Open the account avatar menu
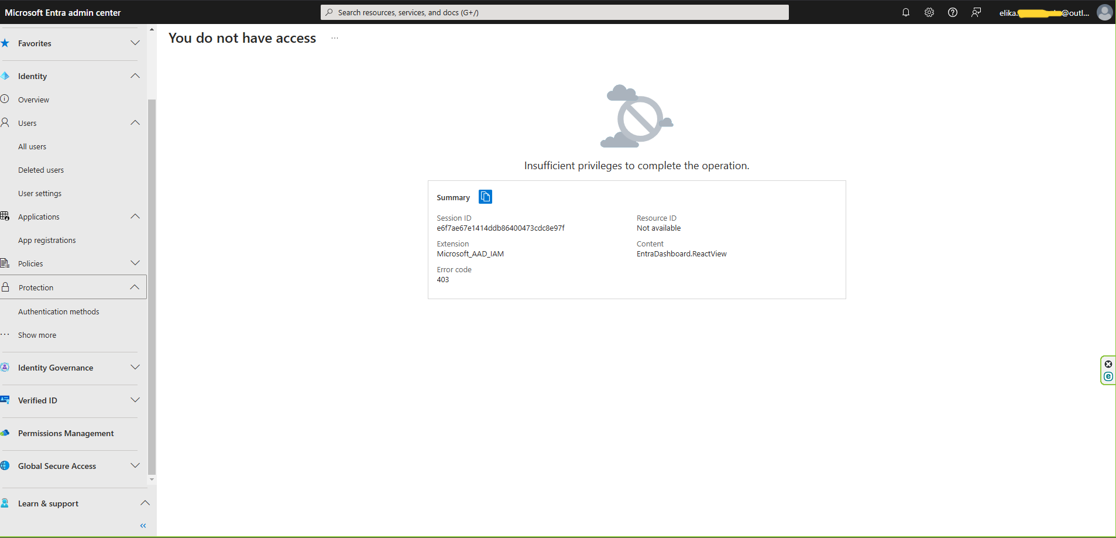This screenshot has width=1116, height=538. click(x=1104, y=12)
